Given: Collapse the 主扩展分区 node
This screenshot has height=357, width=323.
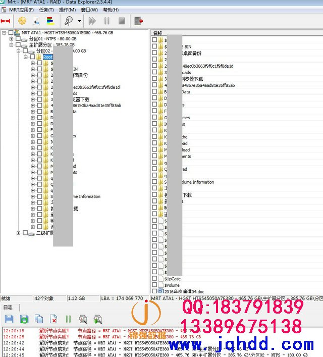Looking at the screenshot, I should point(11,45).
